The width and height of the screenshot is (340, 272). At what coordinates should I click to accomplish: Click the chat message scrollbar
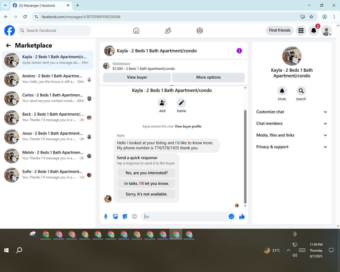tap(245, 157)
